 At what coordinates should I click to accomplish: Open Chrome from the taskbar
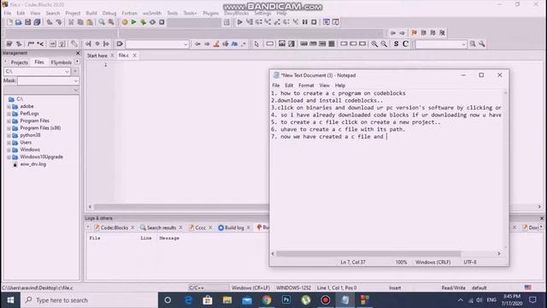pos(267,300)
